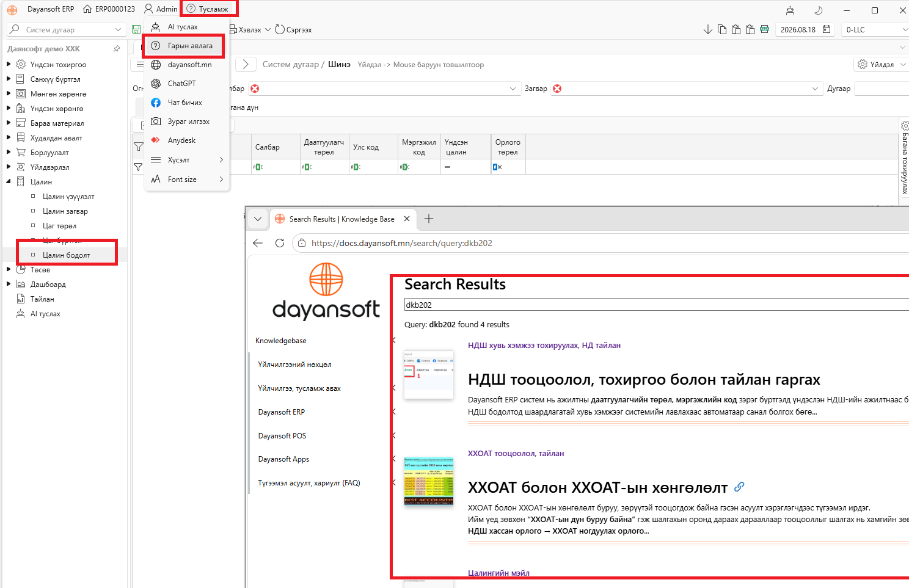Expand the Мөнгөн хөрөнгө tree node
Viewport: 909px width, 588px height.
coord(9,93)
